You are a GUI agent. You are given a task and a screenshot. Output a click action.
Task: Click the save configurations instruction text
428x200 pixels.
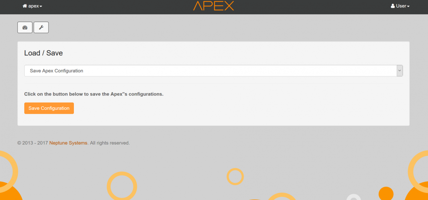94,94
